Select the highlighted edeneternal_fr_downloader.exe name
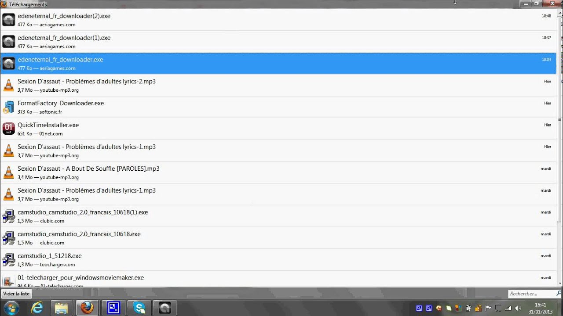Image resolution: width=563 pixels, height=316 pixels. (x=60, y=60)
